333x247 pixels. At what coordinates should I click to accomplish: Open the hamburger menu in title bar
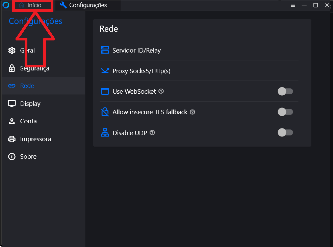(293, 5)
